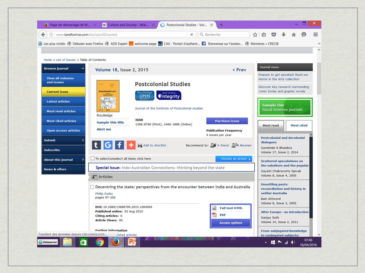Viewport: 365px width, 273px height.
Task: Show hidden system tray icons arrow
Action: click(266, 242)
